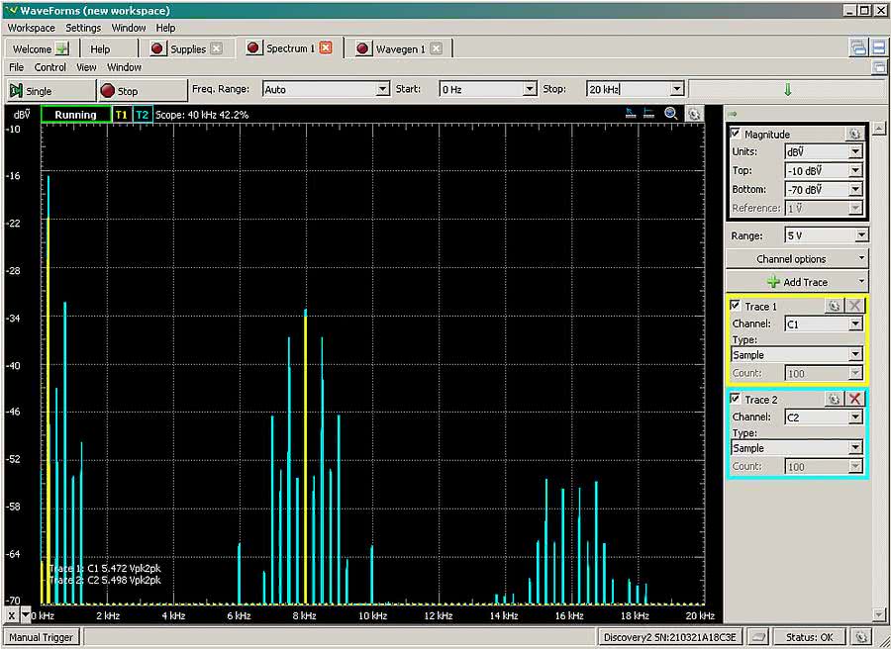Open the Stop frequency dropdown
Screen dimensions: 891x649
point(676,89)
